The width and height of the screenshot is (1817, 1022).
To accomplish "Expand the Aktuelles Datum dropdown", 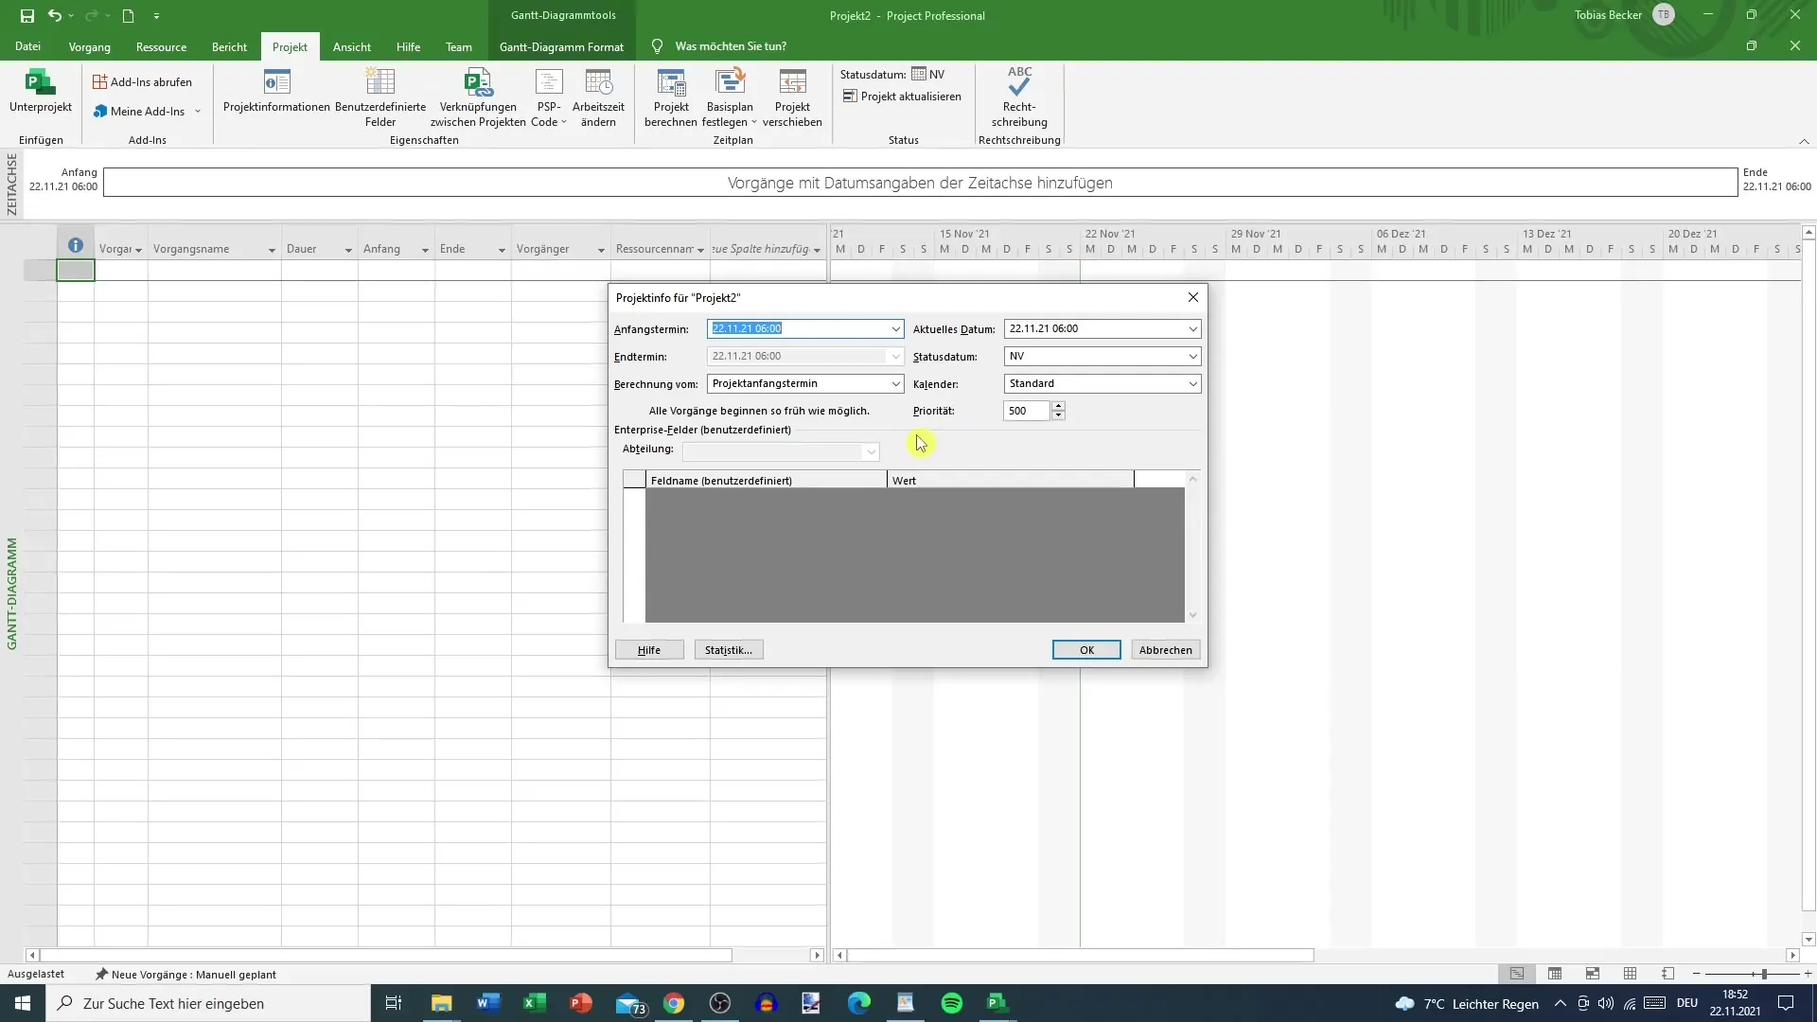I will (x=1192, y=329).
